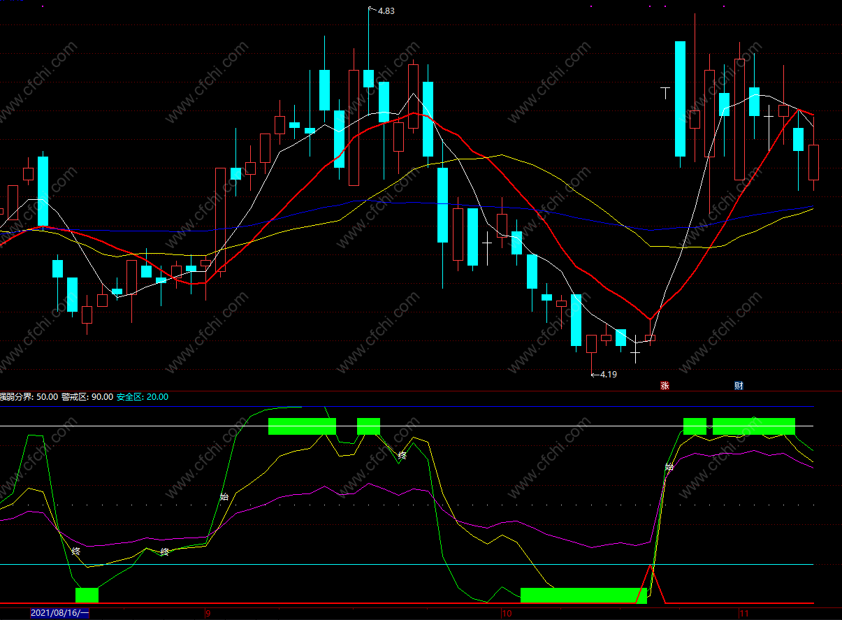Click the 4.19 low price label
Image resolution: width=842 pixels, height=620 pixels.
[x=608, y=374]
